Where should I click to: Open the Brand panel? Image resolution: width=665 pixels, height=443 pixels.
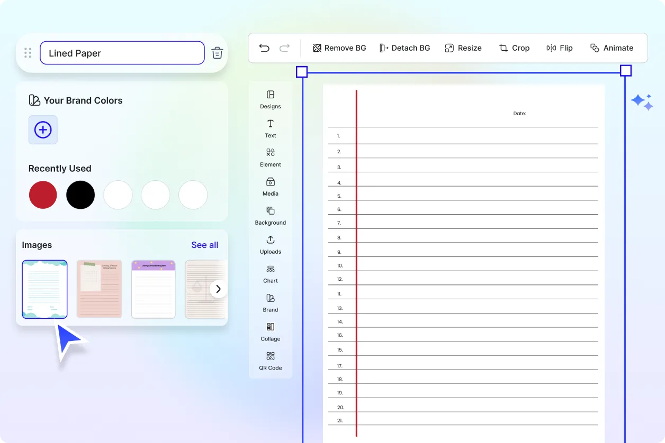click(271, 303)
